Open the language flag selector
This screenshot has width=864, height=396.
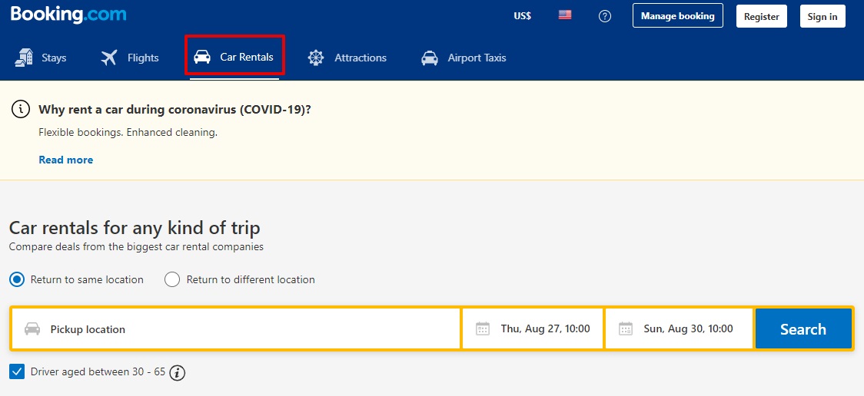[565, 15]
